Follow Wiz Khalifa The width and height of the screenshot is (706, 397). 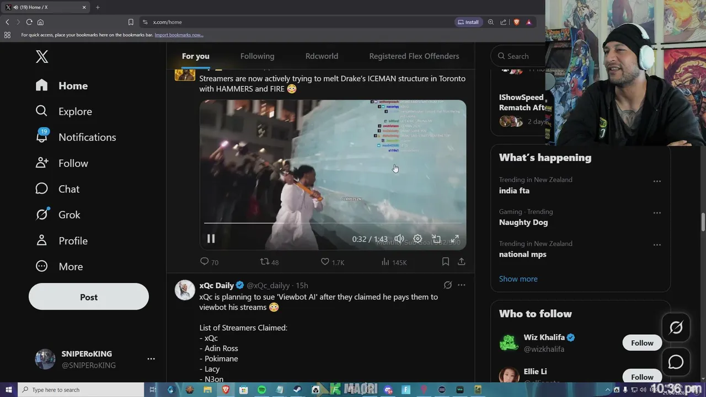pos(642,343)
